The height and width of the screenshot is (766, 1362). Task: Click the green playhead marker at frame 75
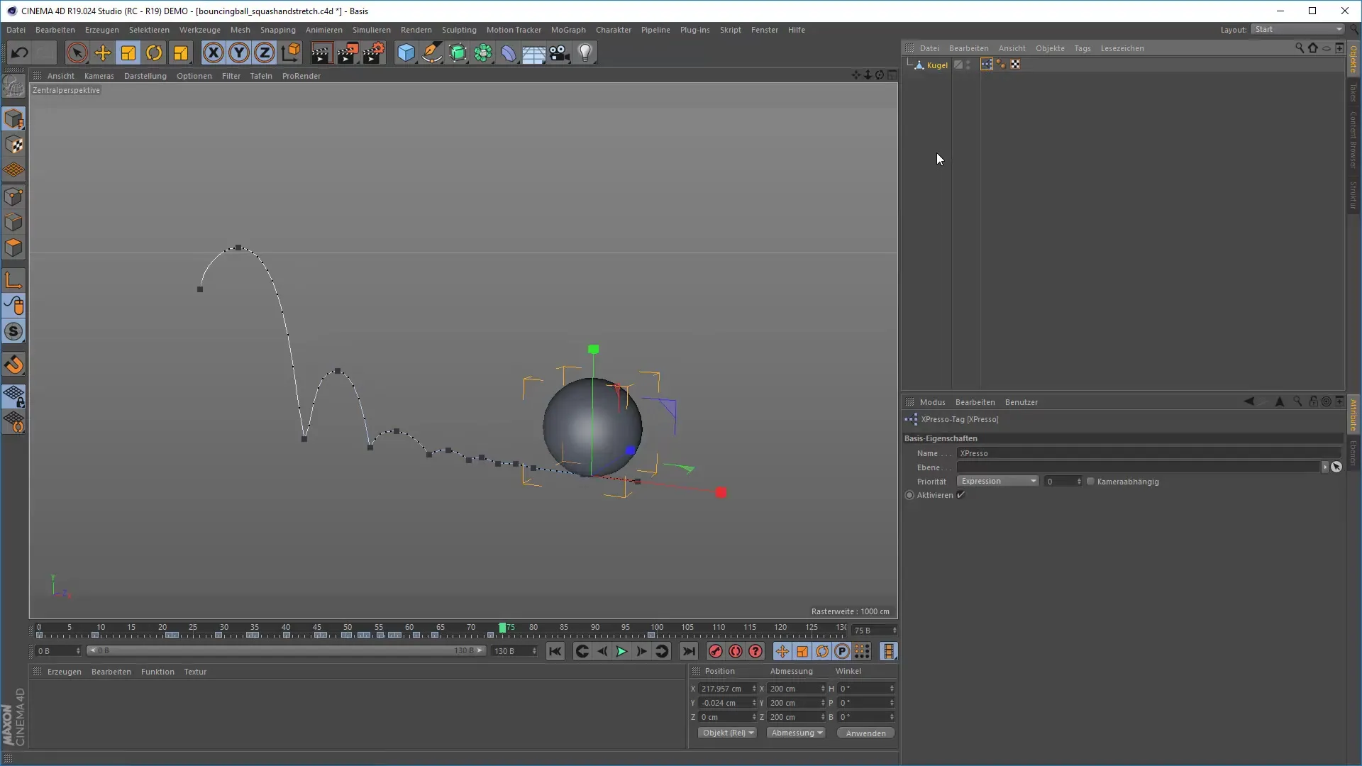[502, 627]
